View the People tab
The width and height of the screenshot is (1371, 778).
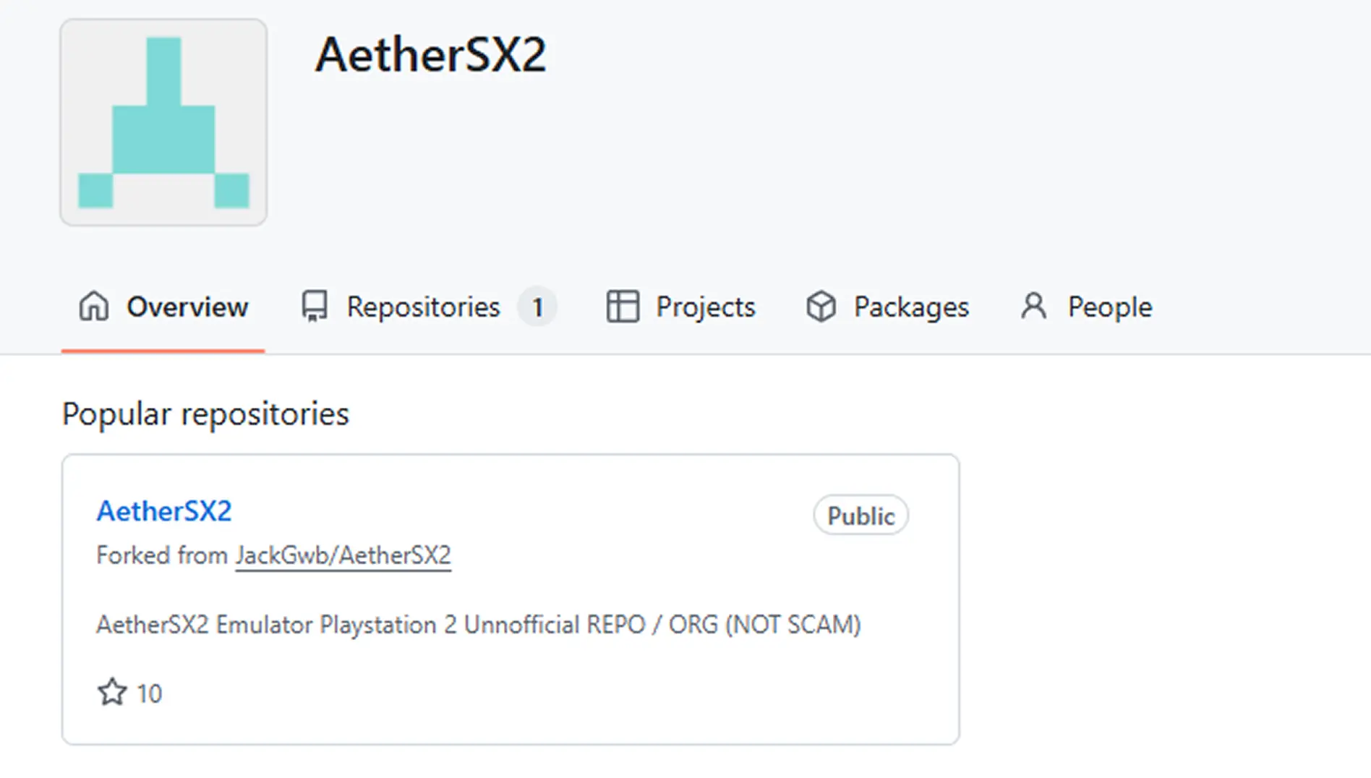tap(1109, 307)
